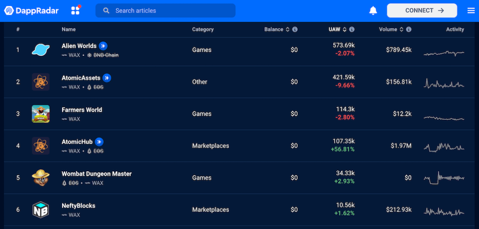Click AtomicAssets activity sparkline
Screen dimensions: 479x229
click(444, 83)
